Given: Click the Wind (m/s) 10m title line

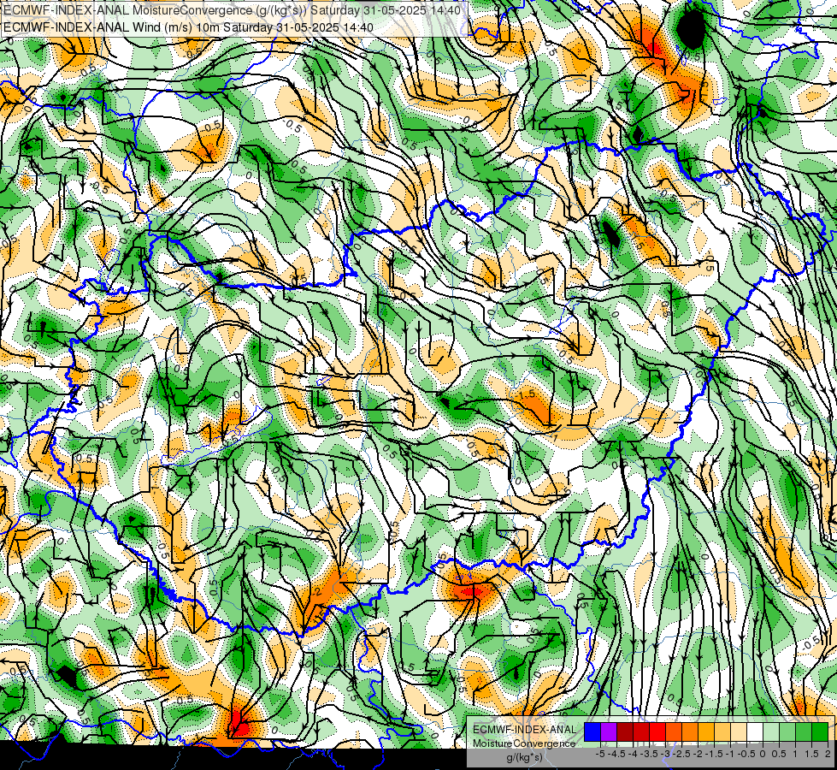Looking at the screenshot, I should 188,27.
